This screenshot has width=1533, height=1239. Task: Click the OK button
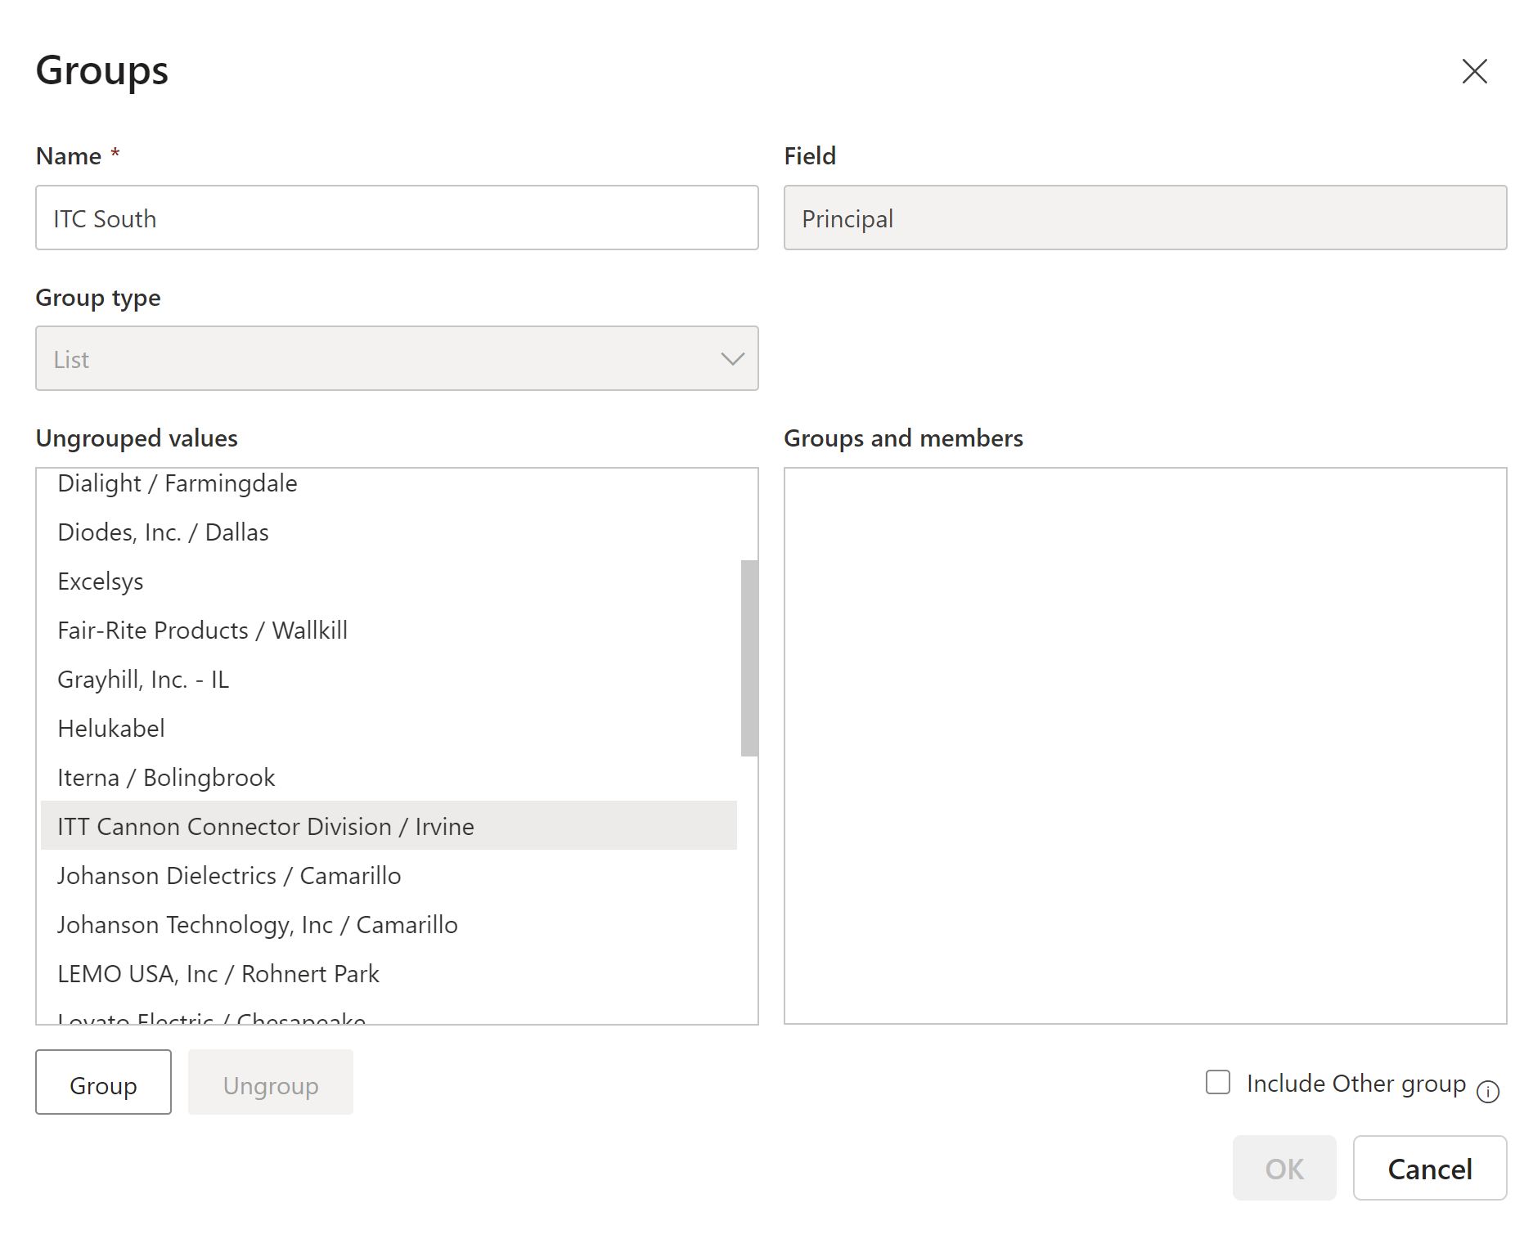pos(1284,1168)
